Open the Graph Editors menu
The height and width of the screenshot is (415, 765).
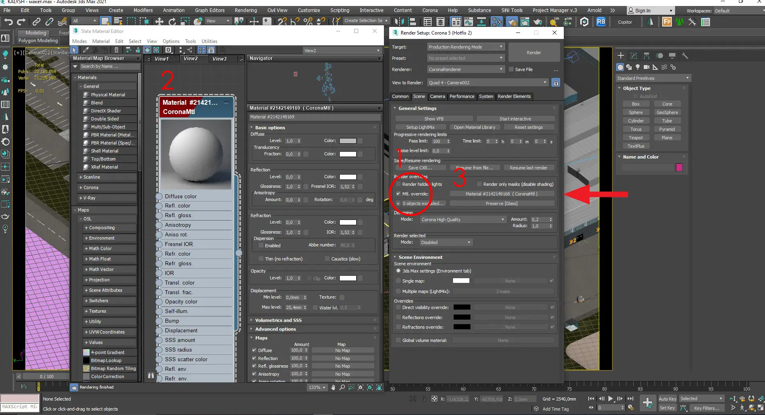click(x=210, y=10)
